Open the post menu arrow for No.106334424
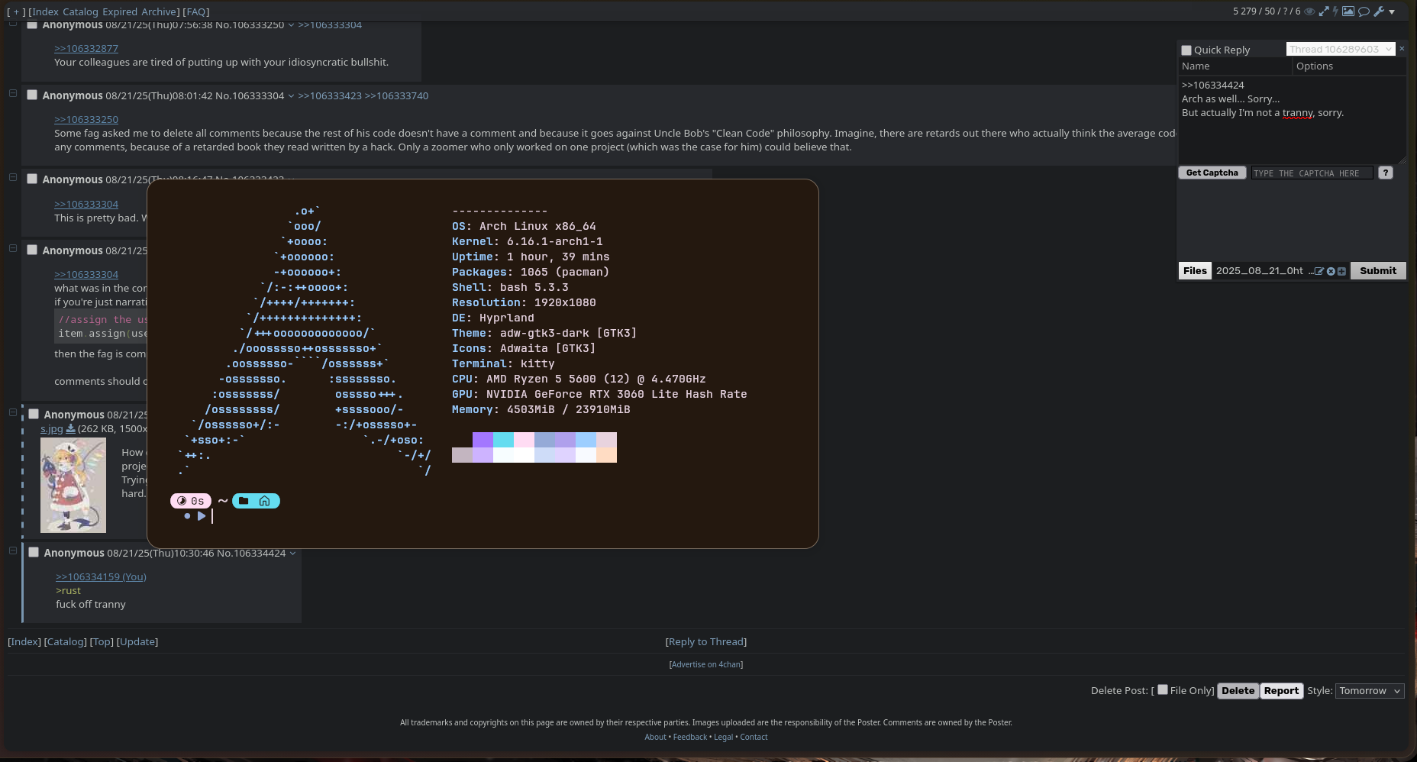 coord(292,554)
